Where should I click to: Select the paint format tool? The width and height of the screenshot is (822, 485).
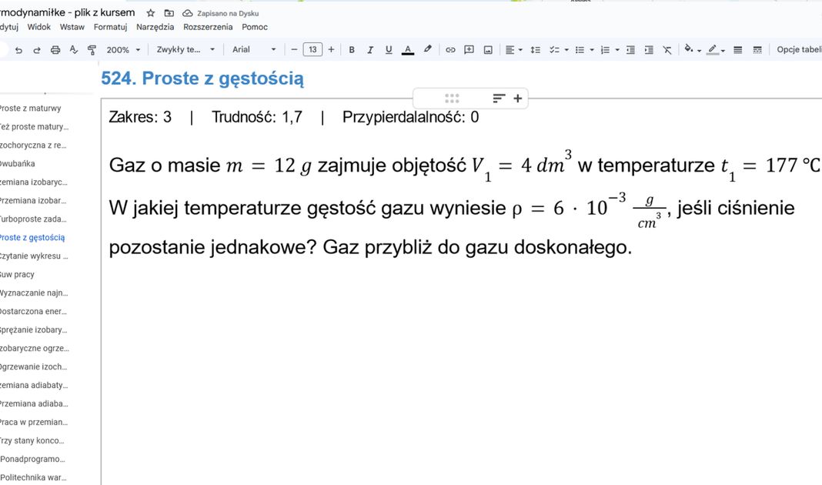pos(92,49)
